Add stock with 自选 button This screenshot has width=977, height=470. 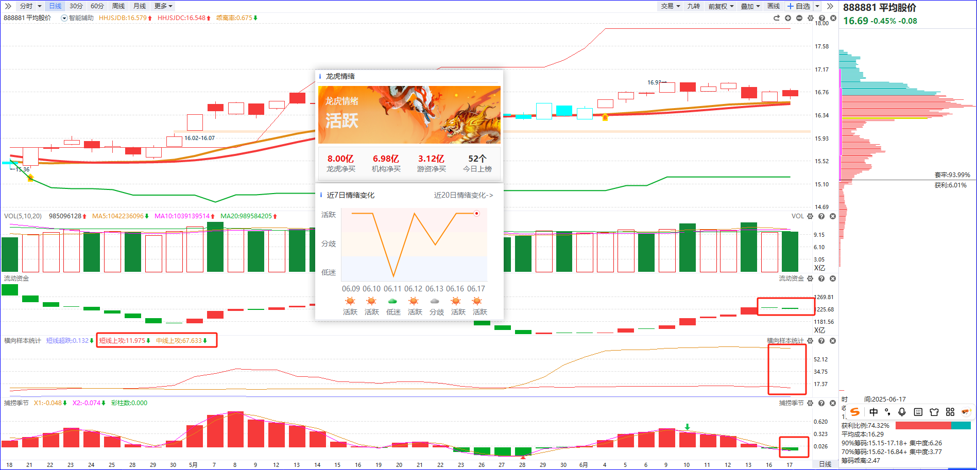click(x=799, y=6)
